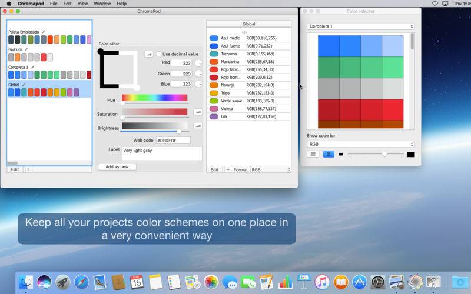Screen dimensions: 471x294
Task: Click the pencil icon next to Paleta Emplacado
Action: 43,32
